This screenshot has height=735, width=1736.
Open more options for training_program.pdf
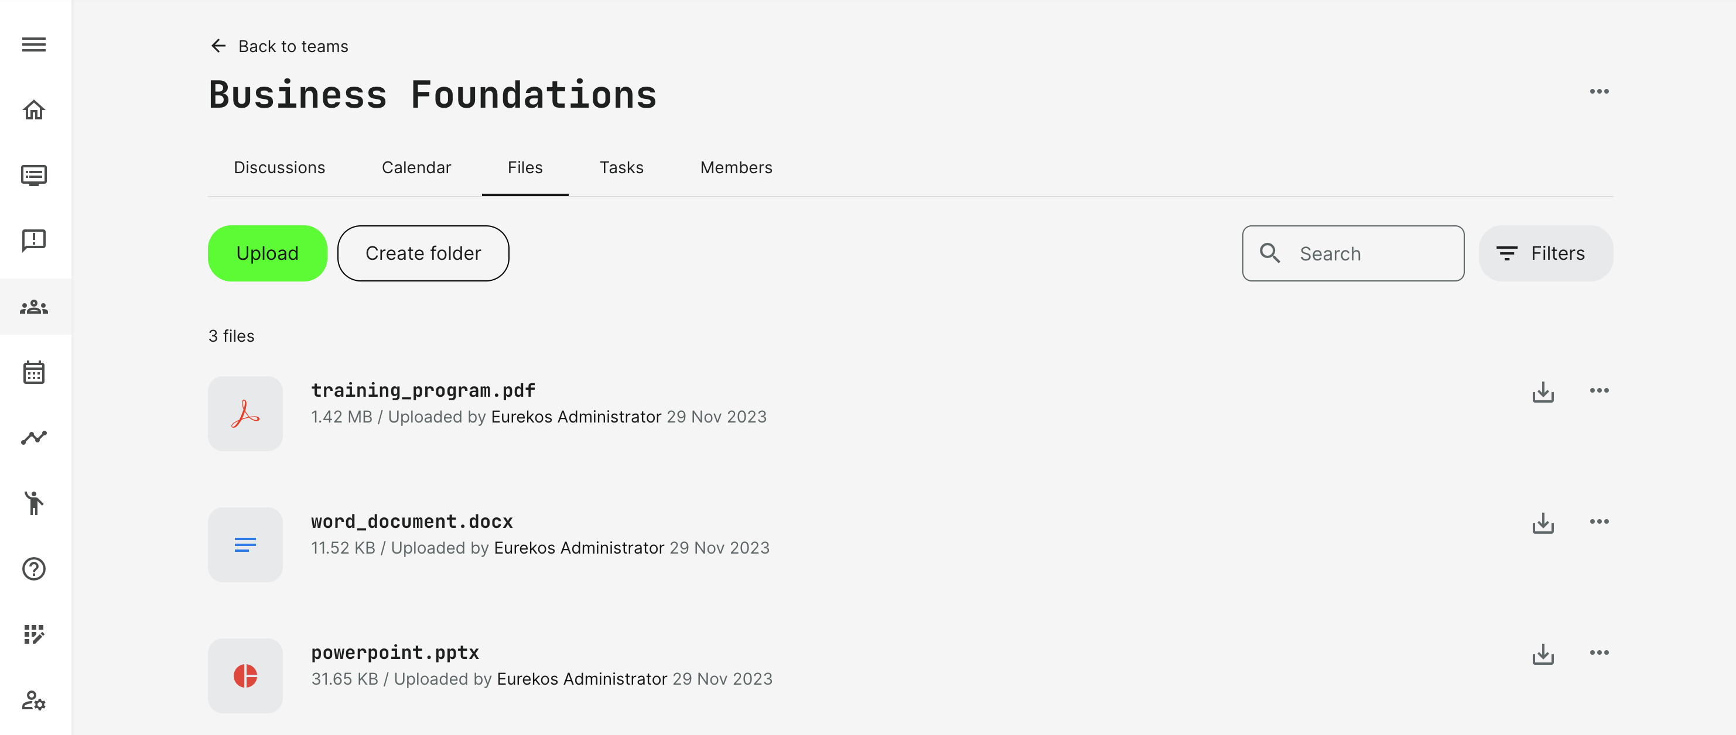click(1598, 390)
